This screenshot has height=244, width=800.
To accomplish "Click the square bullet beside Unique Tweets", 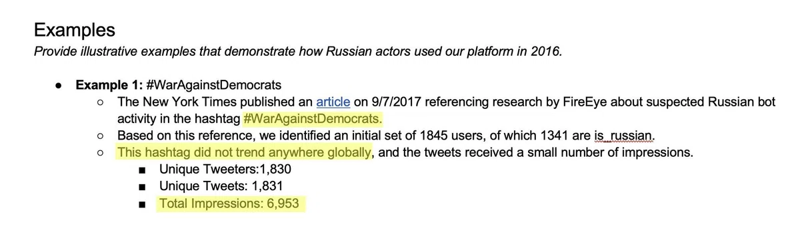I will point(141,187).
